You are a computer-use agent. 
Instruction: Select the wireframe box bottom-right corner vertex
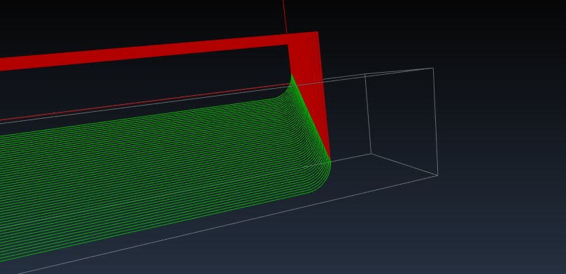[438, 175]
